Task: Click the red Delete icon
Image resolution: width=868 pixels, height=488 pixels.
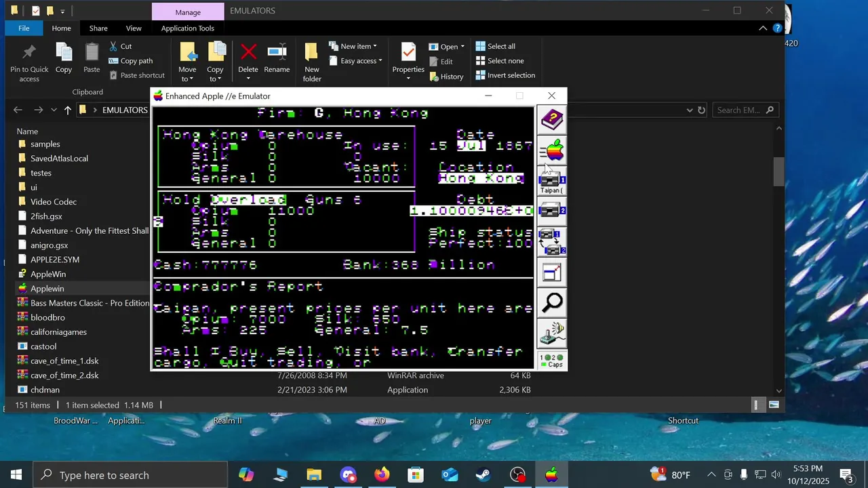Action: [248, 58]
